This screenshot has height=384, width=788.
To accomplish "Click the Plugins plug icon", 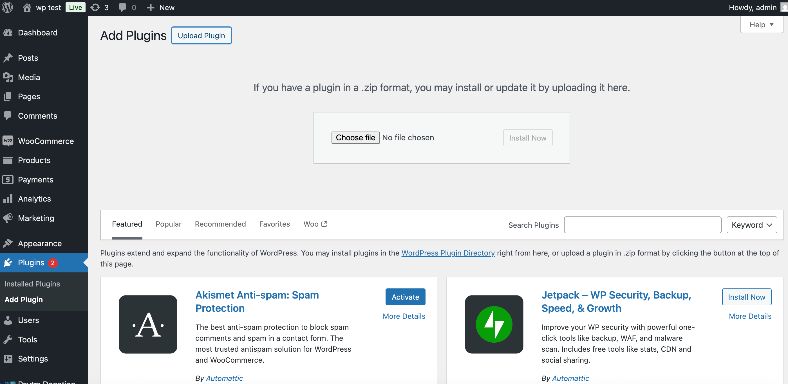I will 8,263.
